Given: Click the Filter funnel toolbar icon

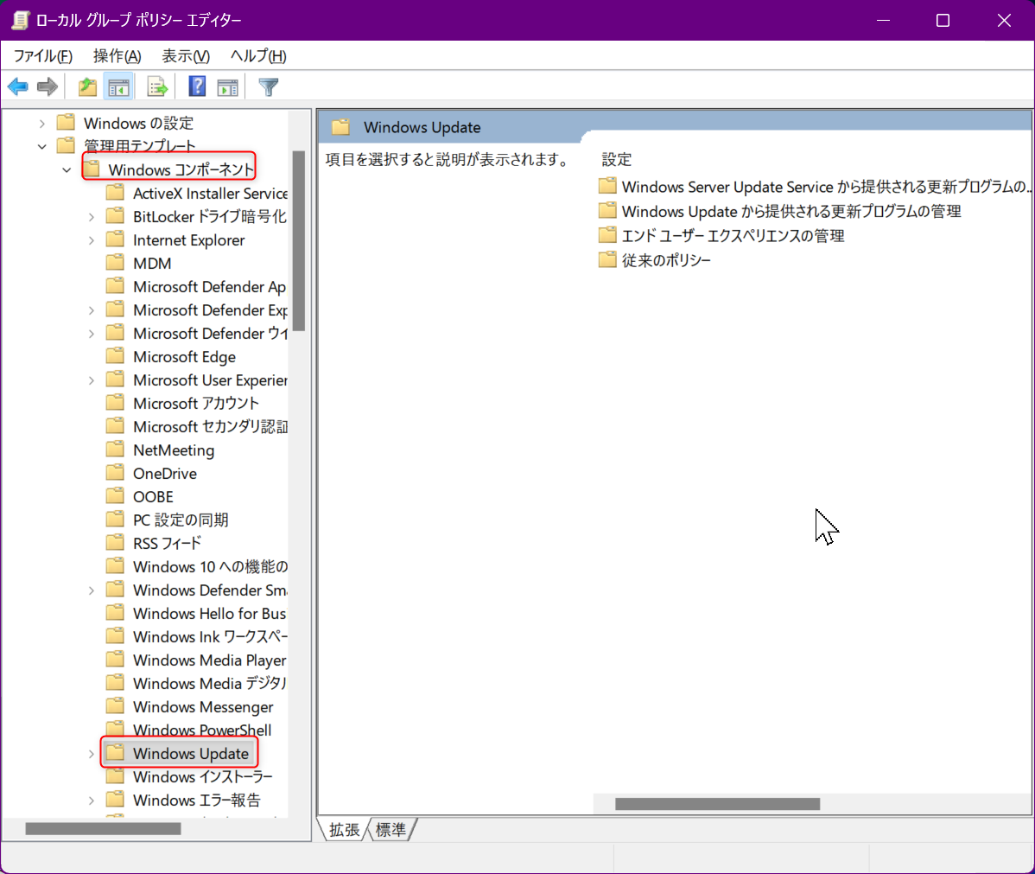Looking at the screenshot, I should pyautogui.click(x=268, y=86).
